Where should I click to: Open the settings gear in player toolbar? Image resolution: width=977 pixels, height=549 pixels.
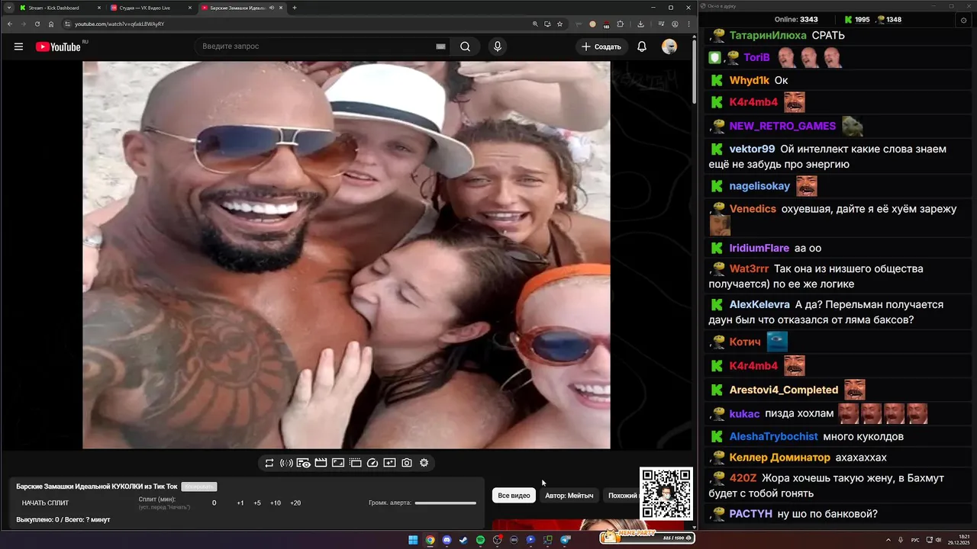pos(424,463)
